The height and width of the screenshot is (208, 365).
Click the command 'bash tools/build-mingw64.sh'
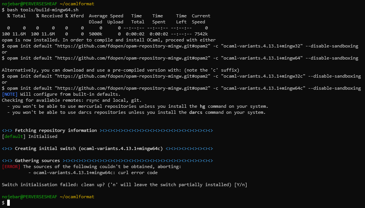point(43,10)
